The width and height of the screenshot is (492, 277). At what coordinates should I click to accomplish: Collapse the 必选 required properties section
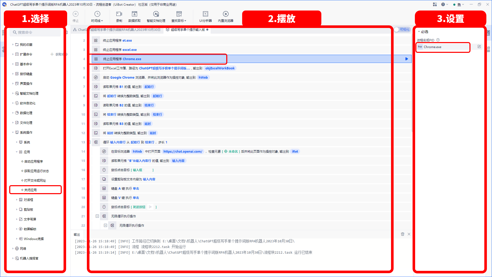click(419, 32)
